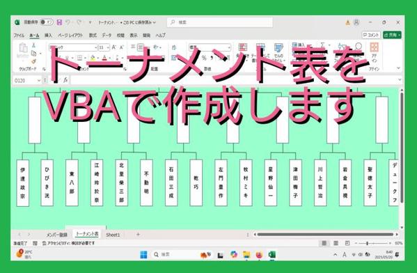Click the green 共有 share button
This screenshot has width=417, height=273.
point(392,35)
